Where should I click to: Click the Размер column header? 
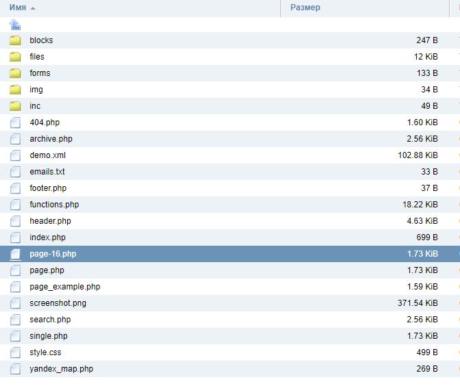pos(305,8)
